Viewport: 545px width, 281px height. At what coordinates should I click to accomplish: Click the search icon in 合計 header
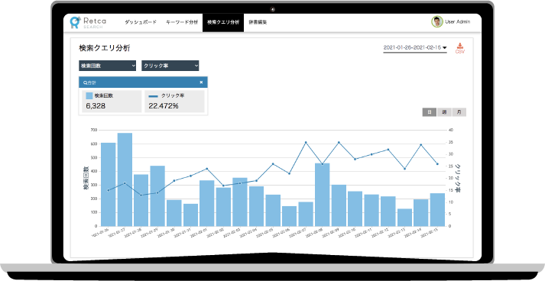point(85,82)
